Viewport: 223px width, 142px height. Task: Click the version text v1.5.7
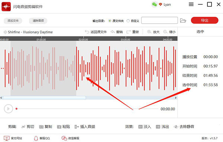213,138
